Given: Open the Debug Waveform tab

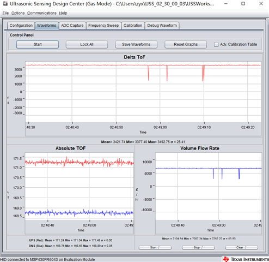Looking at the screenshot, I should [x=162, y=26].
